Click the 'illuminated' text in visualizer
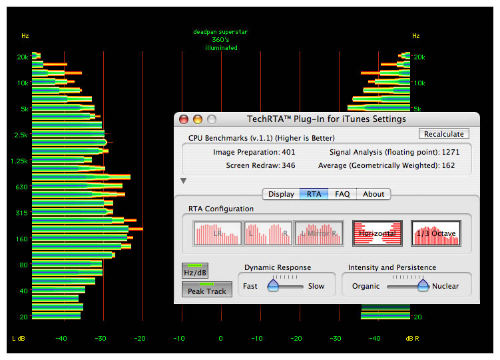Image resolution: width=500 pixels, height=360 pixels. (221, 48)
